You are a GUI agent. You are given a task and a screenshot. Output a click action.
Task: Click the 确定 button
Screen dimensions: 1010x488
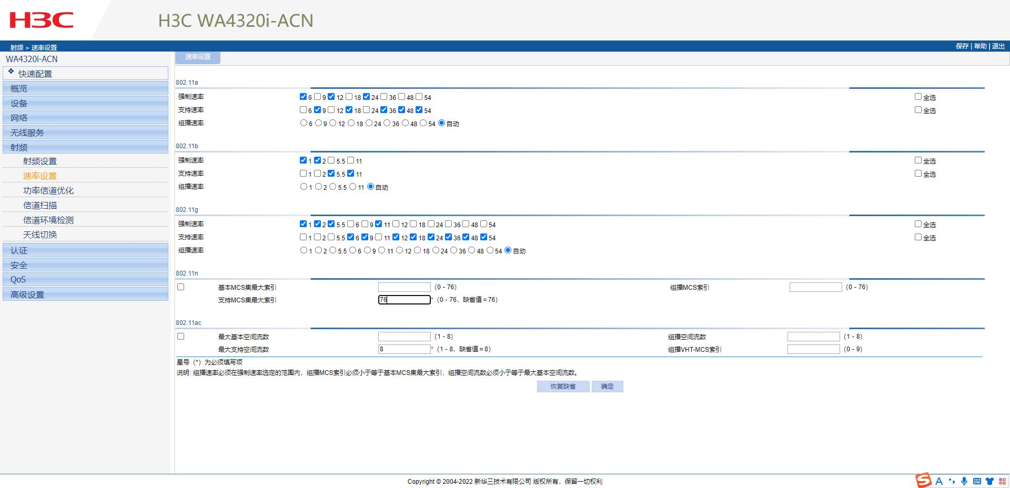coord(608,387)
